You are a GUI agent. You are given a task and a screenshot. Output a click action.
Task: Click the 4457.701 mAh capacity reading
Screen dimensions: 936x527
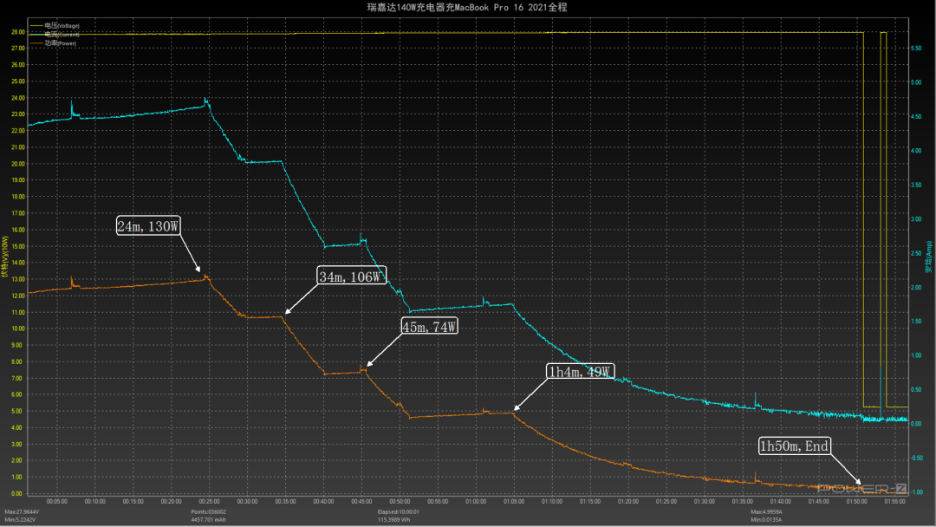click(208, 520)
